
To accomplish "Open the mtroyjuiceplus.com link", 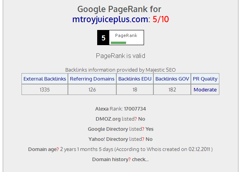I will click(x=110, y=19).
